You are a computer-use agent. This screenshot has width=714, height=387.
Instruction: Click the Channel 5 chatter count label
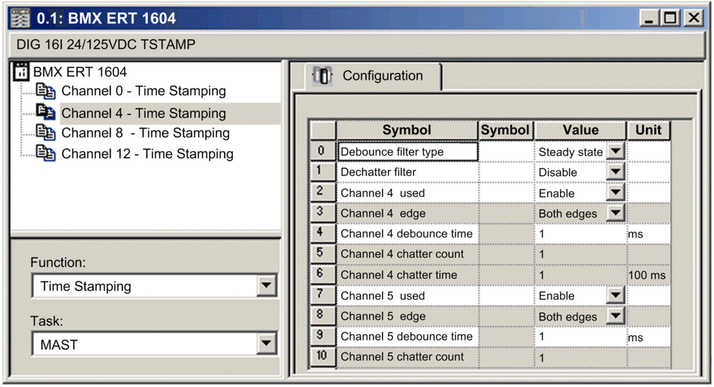pos(402,357)
